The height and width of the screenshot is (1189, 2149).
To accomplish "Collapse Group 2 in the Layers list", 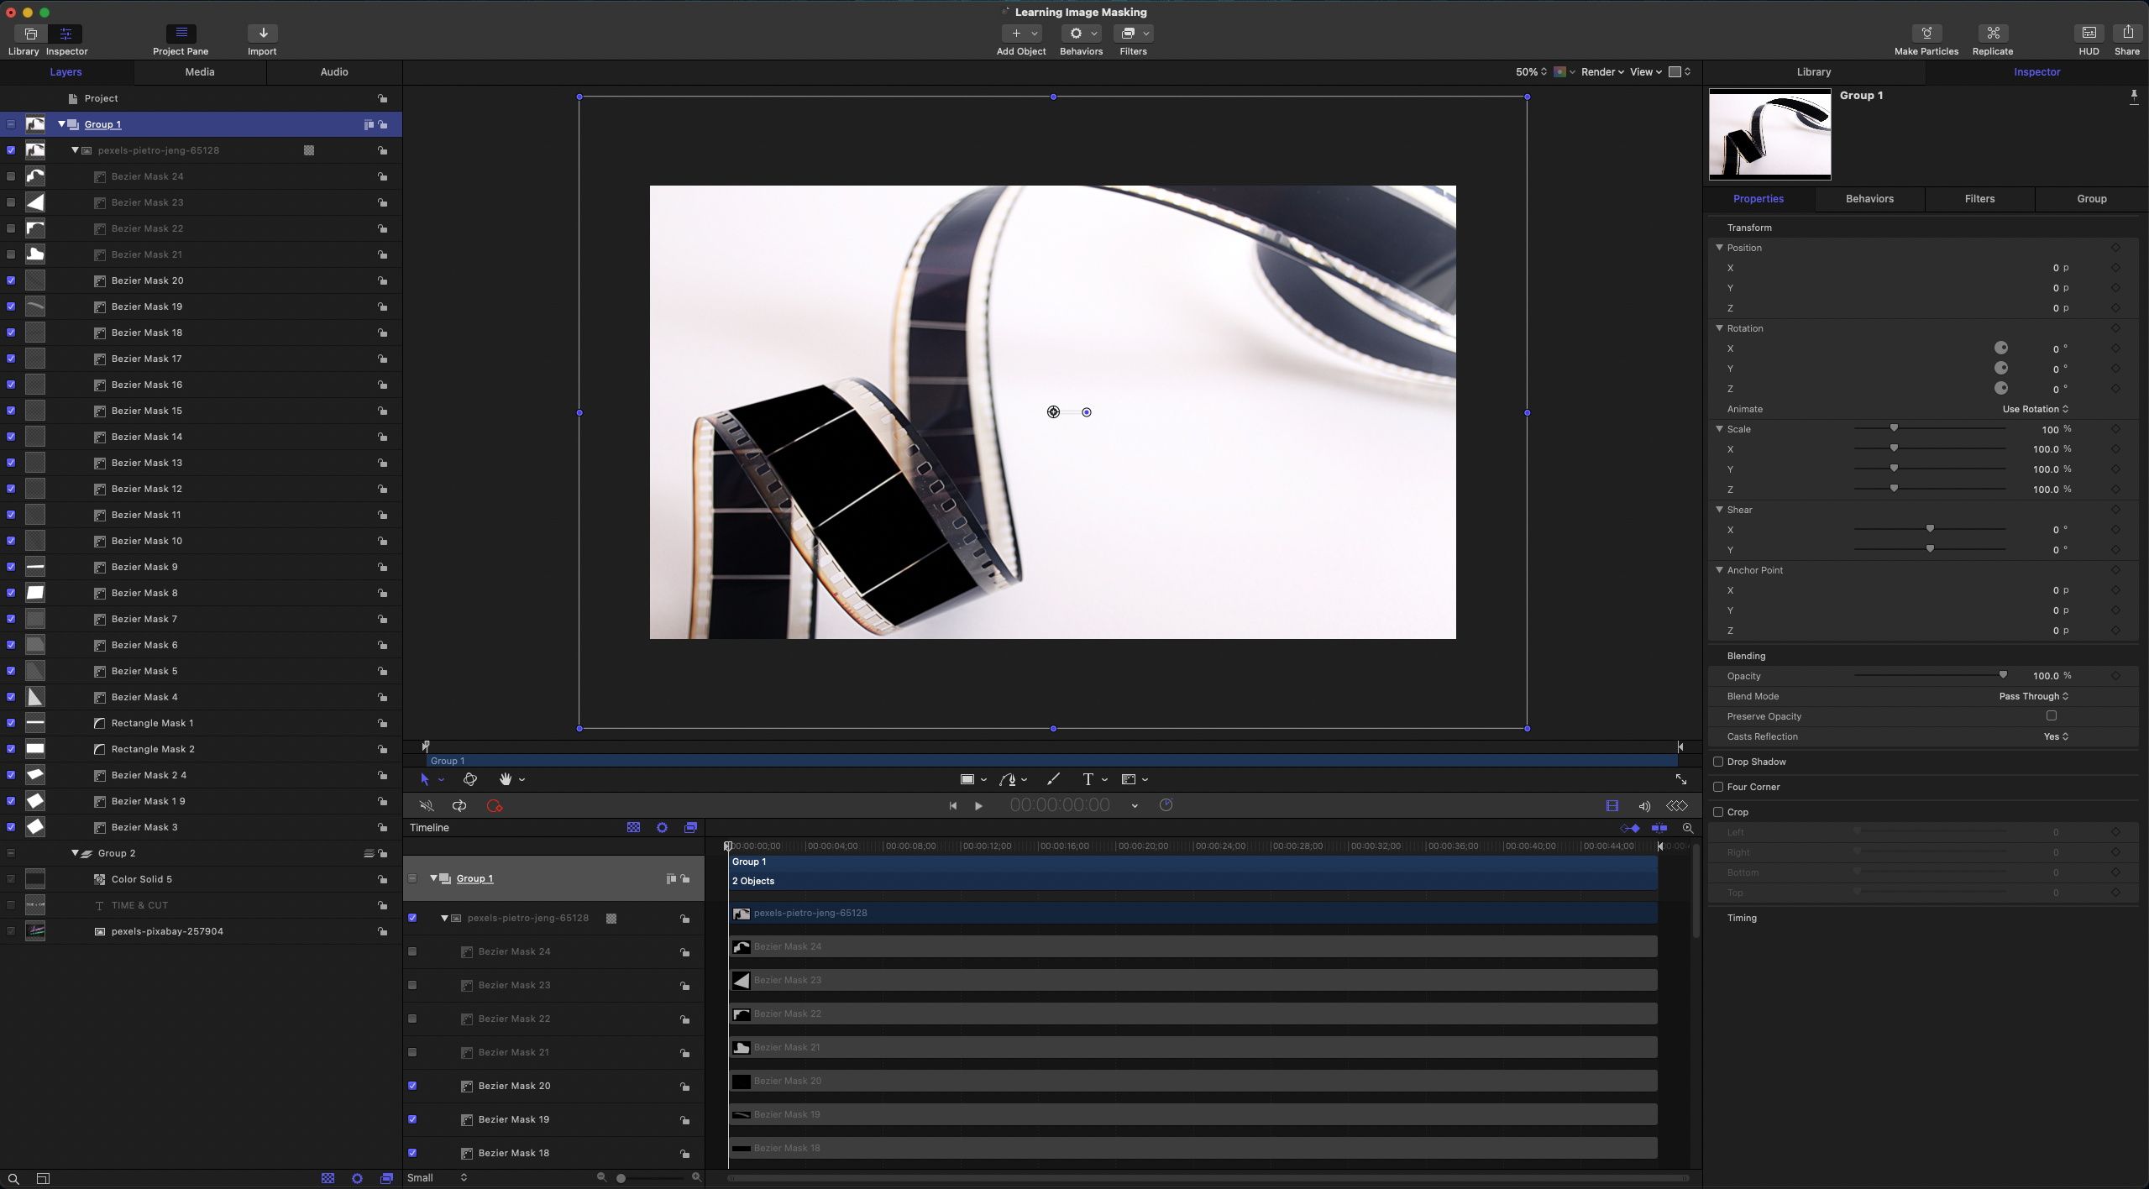I will pyautogui.click(x=75, y=853).
